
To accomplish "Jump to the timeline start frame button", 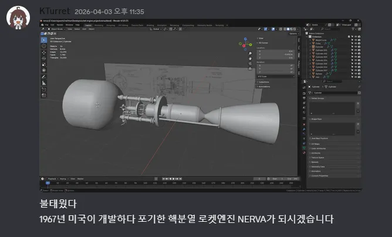I will point(164,179).
